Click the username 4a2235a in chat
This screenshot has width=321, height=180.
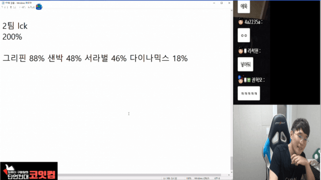tap(253, 22)
